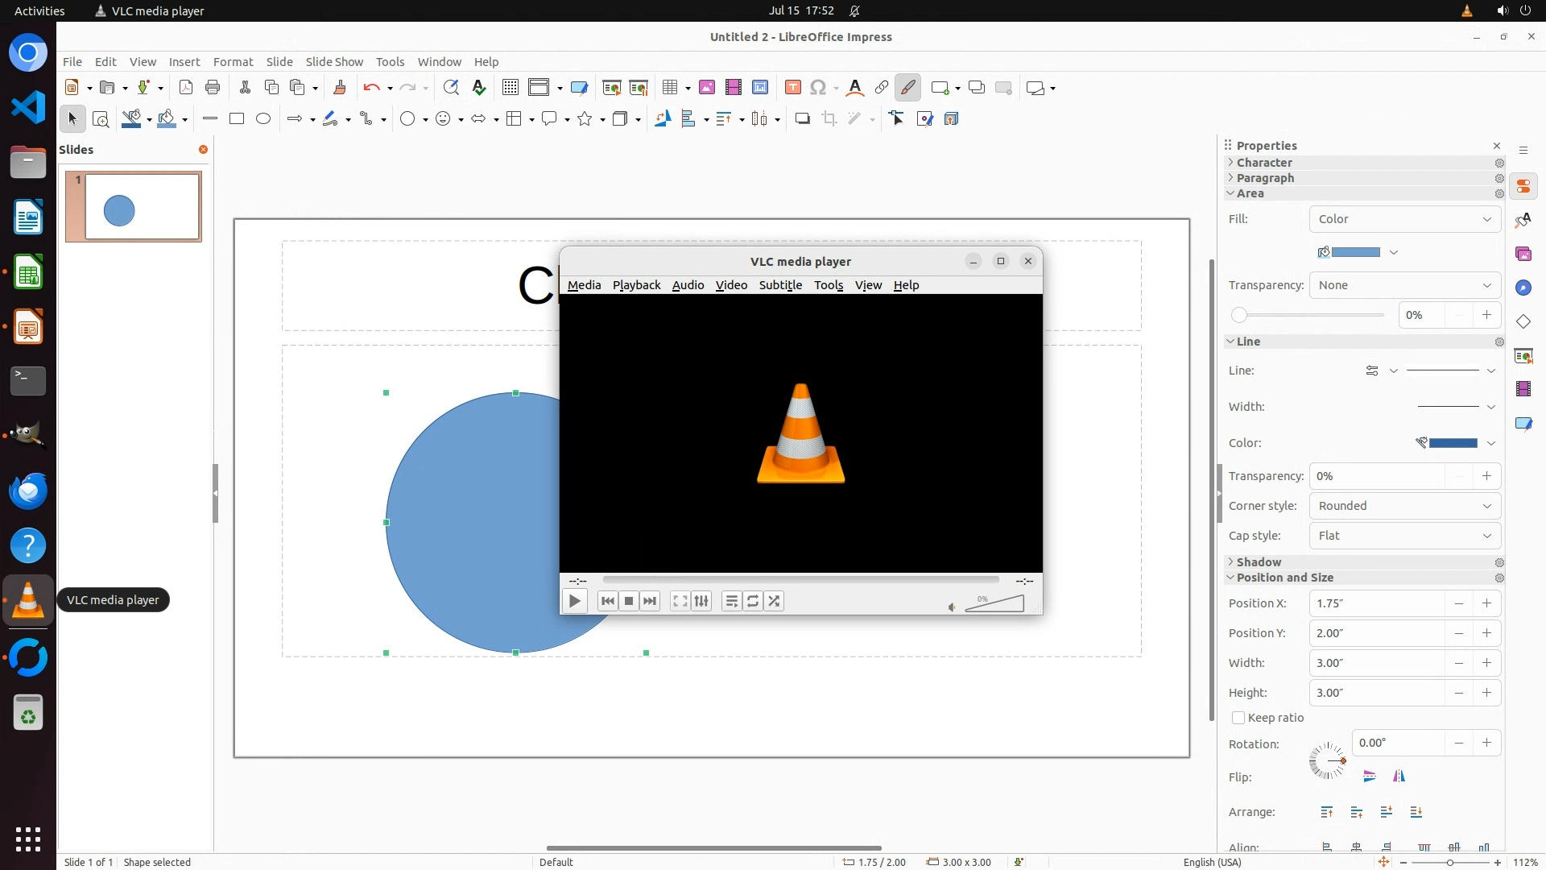Select the Rectangle tool
Viewport: 1546px width, 870px height.
point(237,118)
